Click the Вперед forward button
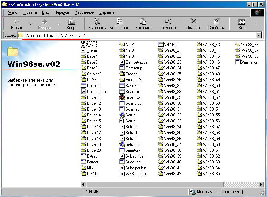The width and height of the screenshot is (267, 197). click(x=44, y=24)
